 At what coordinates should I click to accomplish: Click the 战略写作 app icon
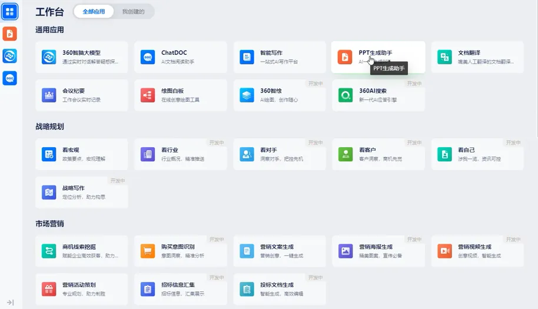(x=49, y=192)
